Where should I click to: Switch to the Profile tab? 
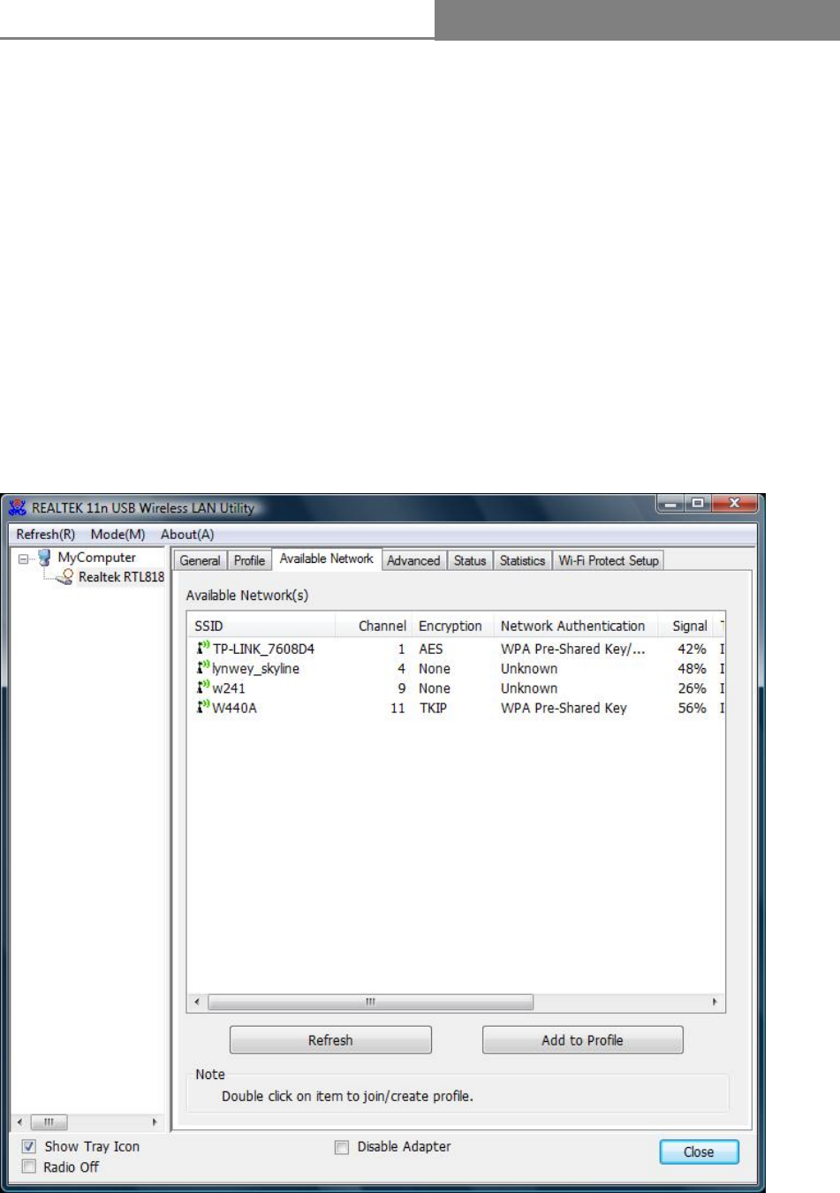tap(249, 560)
